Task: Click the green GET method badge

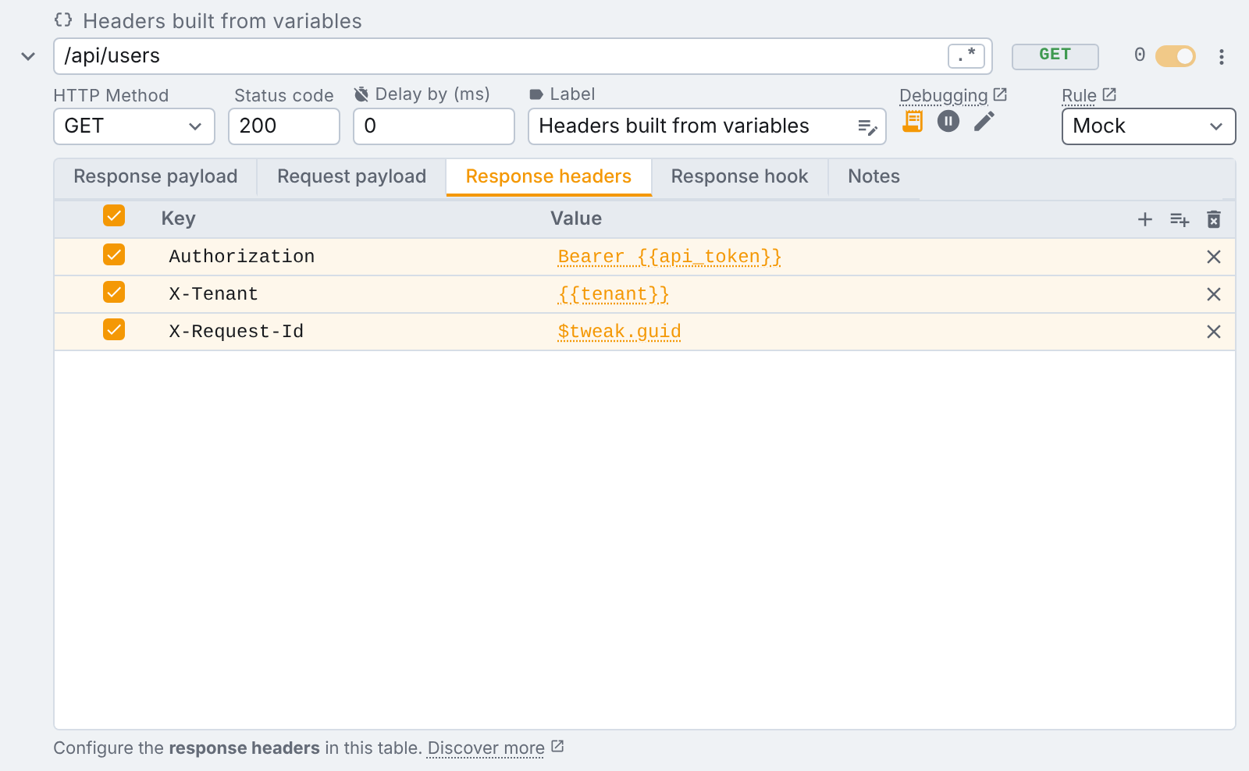Action: [1055, 56]
